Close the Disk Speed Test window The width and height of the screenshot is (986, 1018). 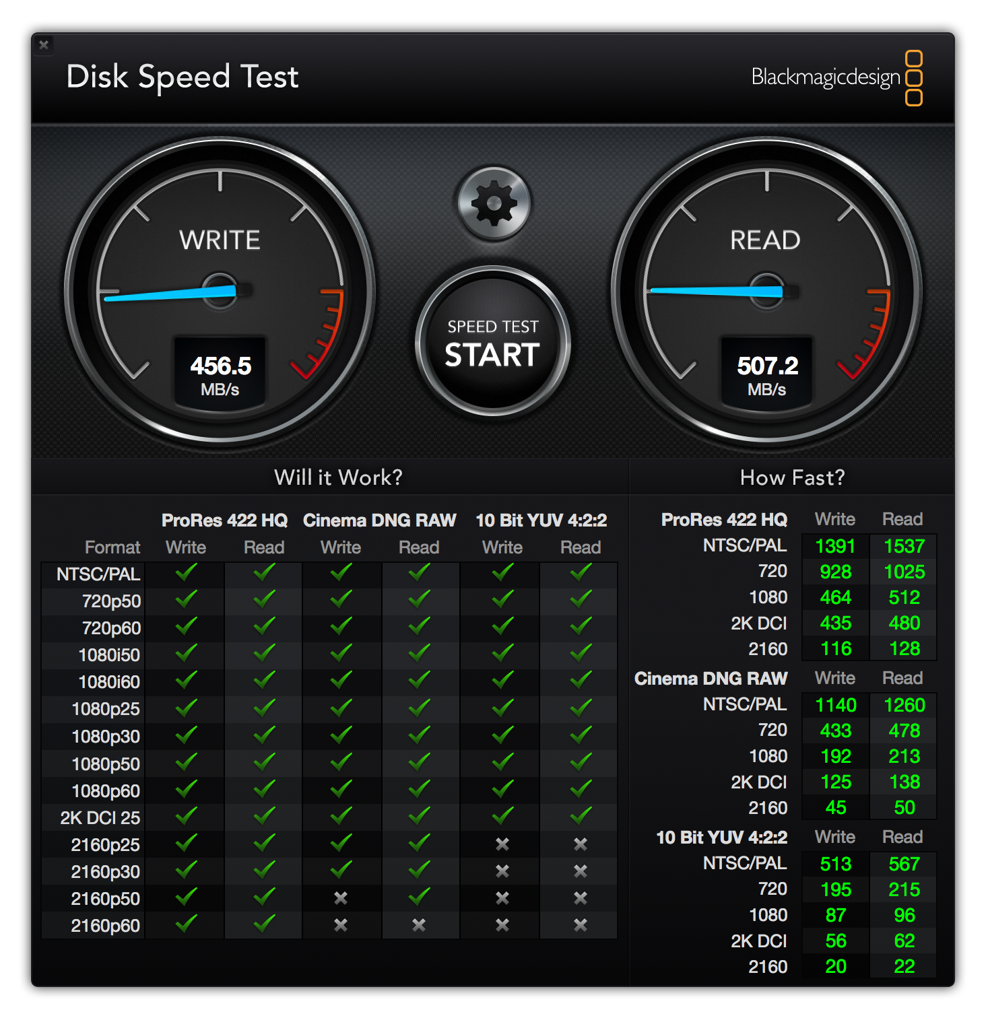(44, 45)
